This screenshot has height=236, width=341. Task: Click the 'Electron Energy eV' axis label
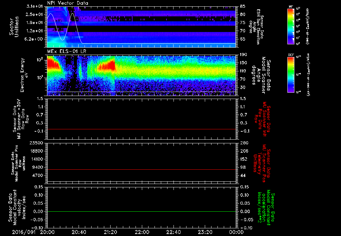pyautogui.click(x=24, y=75)
